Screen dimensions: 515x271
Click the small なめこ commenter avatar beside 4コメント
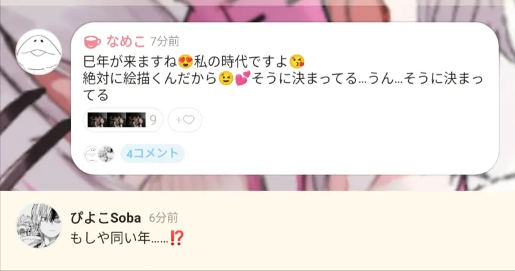[x=91, y=153]
